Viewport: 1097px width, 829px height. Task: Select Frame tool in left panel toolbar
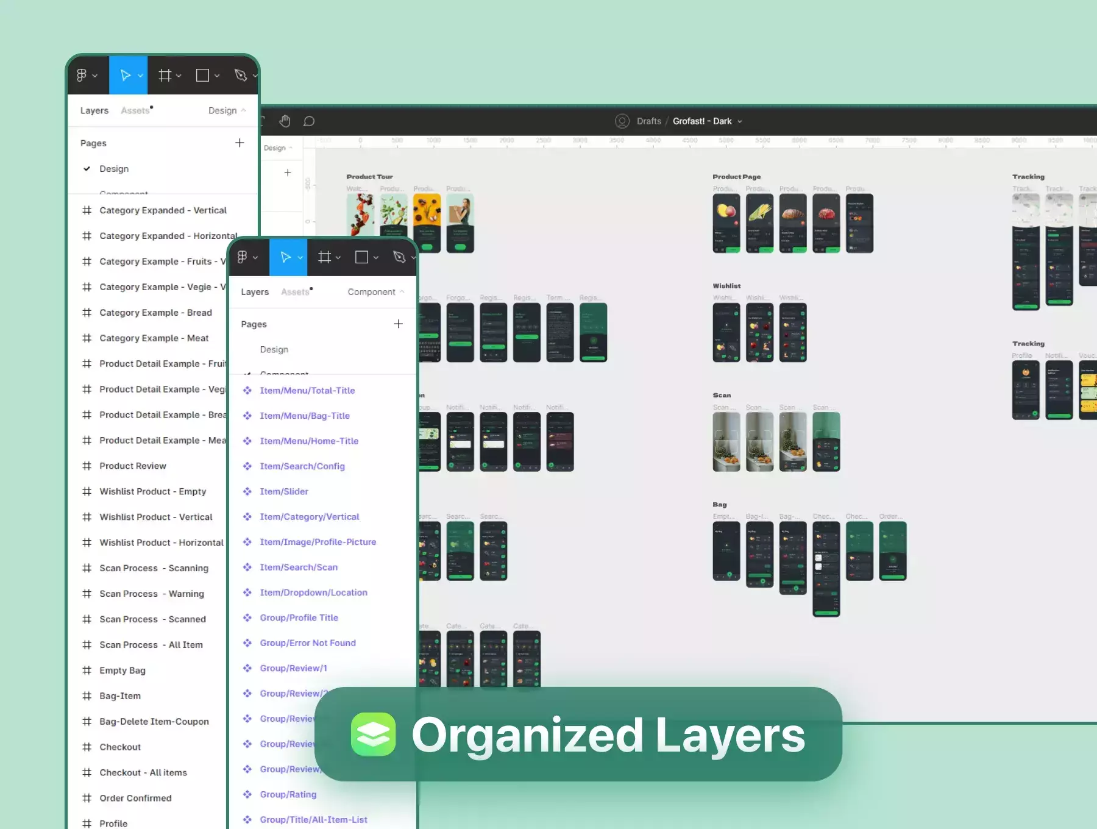pos(165,75)
